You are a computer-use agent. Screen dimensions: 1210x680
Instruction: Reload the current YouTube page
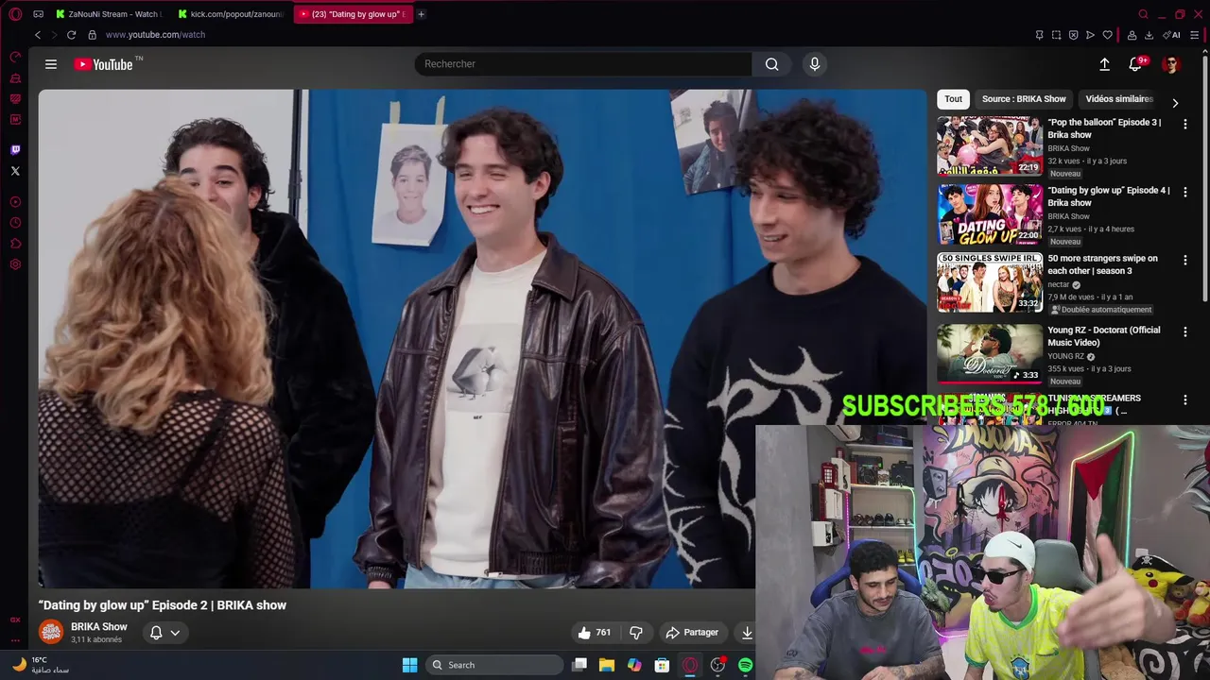71,35
